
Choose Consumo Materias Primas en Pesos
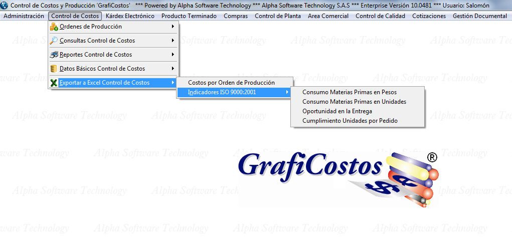pyautogui.click(x=350, y=92)
